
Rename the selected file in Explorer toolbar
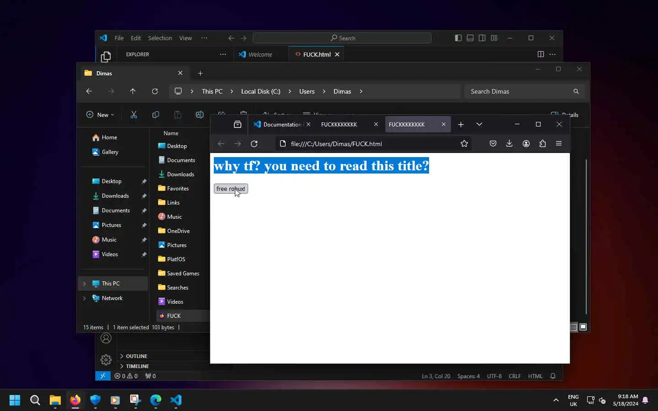coord(200,115)
